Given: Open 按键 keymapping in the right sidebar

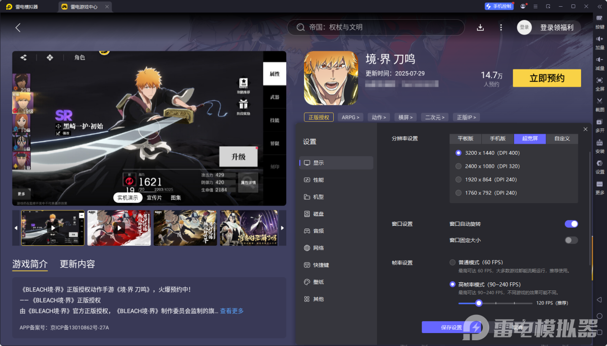Looking at the screenshot, I should [599, 21].
